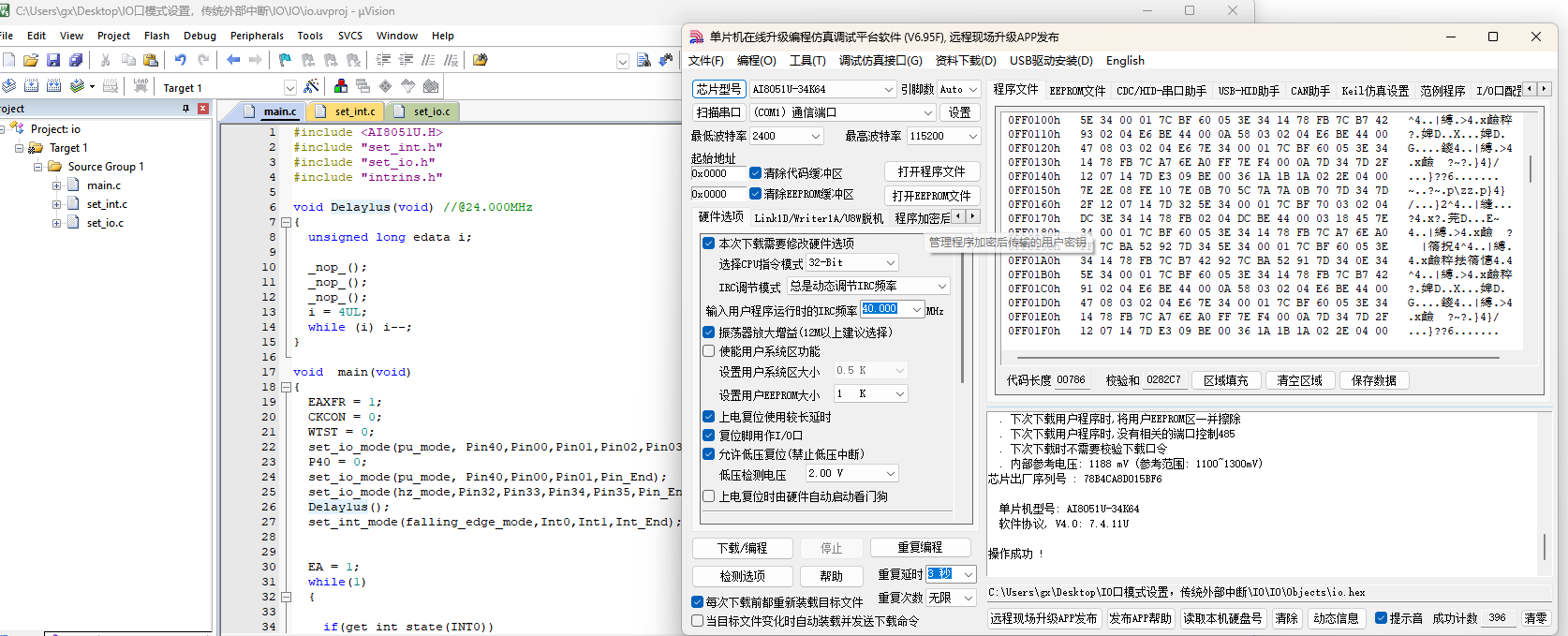
Task: Click the Copy icon in µVision toolbar
Action: tap(128, 60)
